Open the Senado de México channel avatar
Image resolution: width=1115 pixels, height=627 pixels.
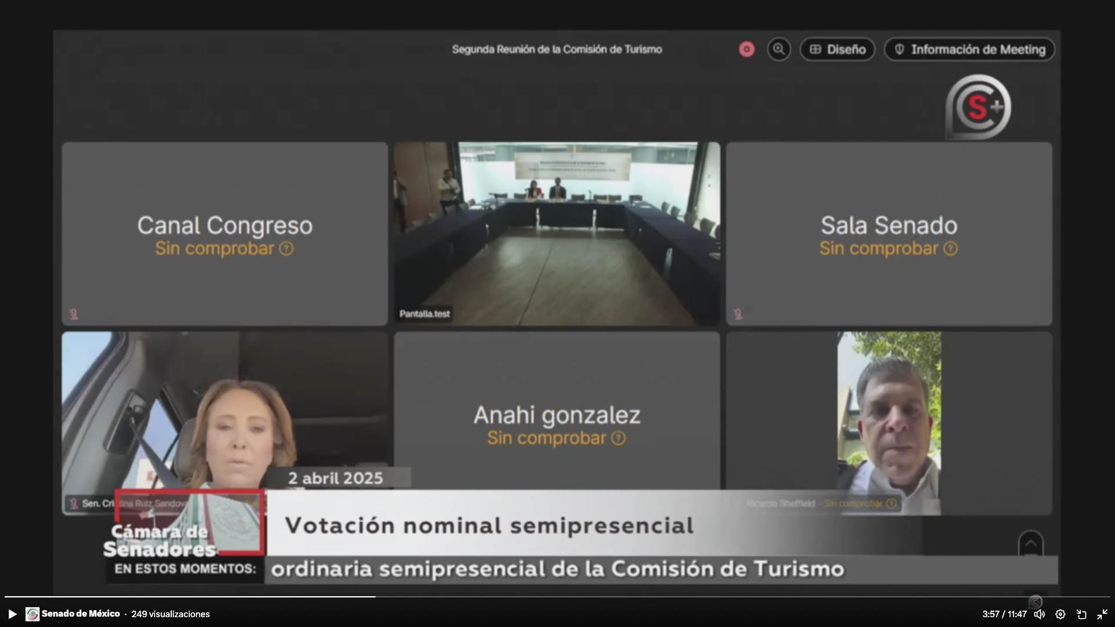32,614
